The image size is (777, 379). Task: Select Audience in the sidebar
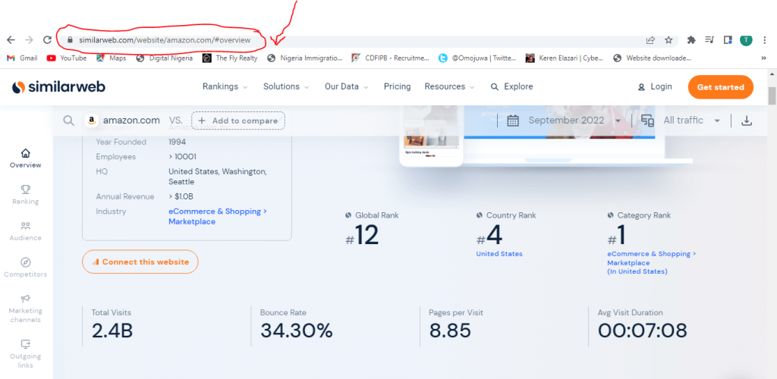pos(26,231)
